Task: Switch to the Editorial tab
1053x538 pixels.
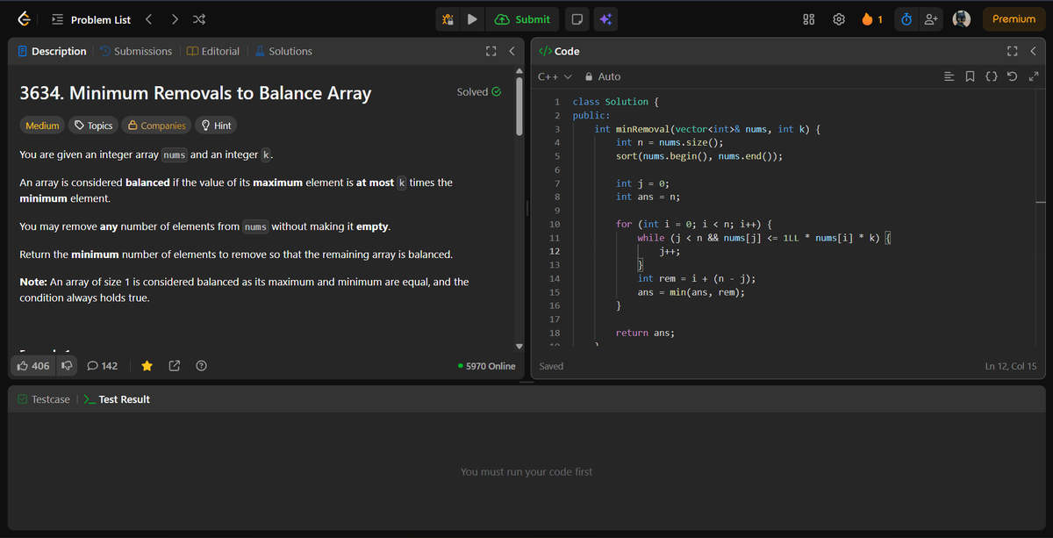Action: (213, 52)
